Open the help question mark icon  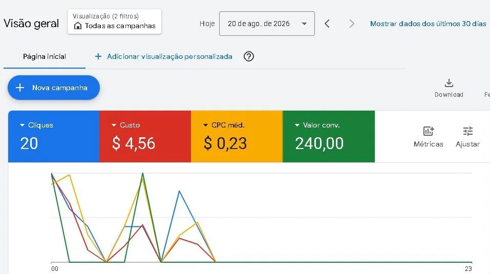(x=249, y=56)
